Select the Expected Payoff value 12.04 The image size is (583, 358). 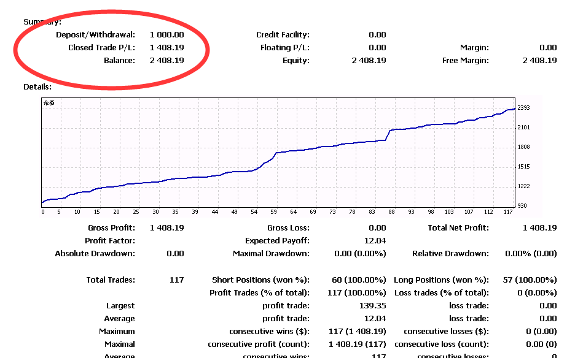pyautogui.click(x=375, y=241)
